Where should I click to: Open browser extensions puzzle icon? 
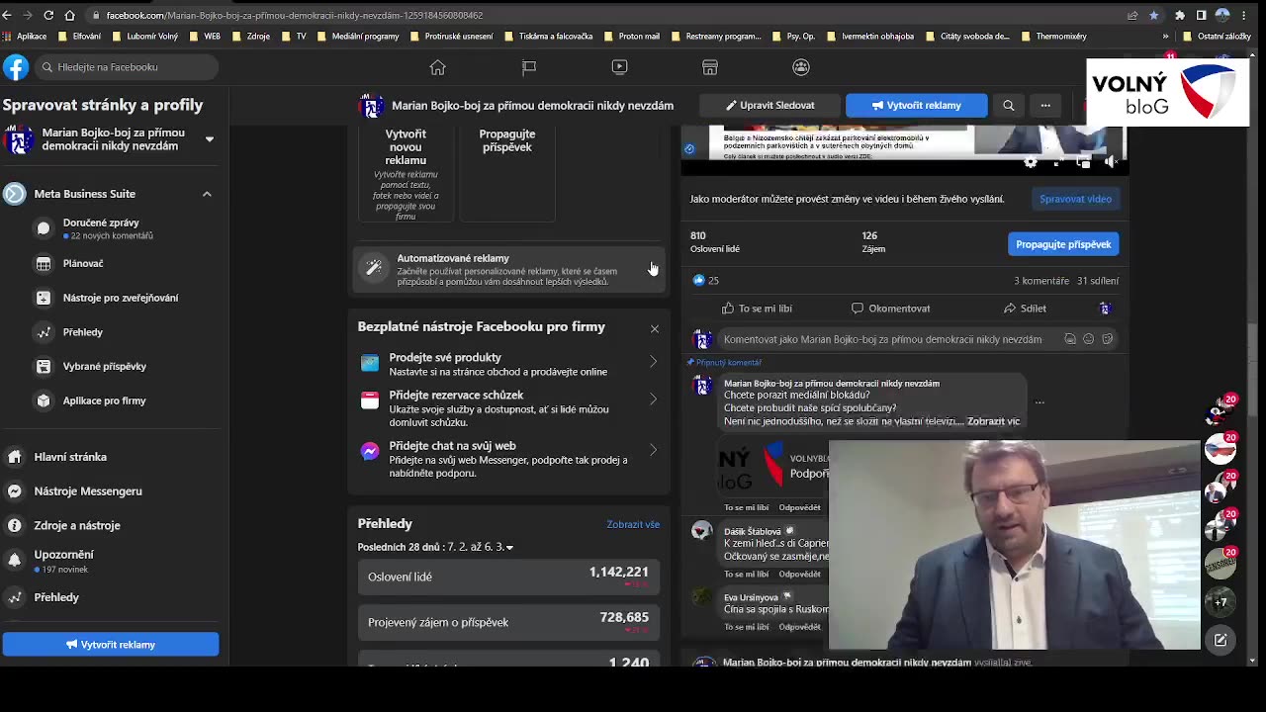(x=1179, y=15)
